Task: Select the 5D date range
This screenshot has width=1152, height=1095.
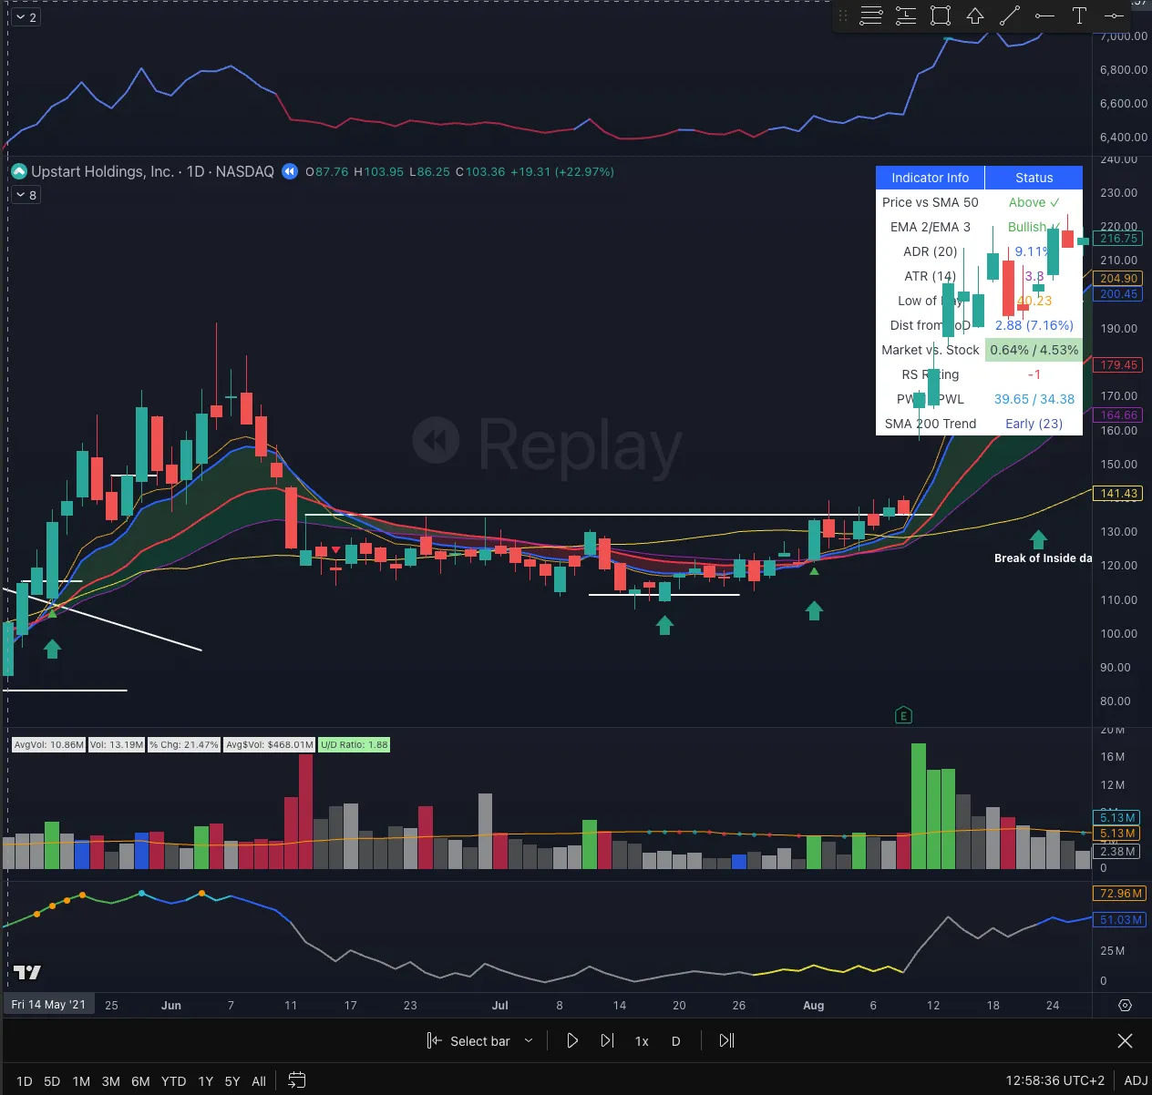Action: click(52, 1081)
